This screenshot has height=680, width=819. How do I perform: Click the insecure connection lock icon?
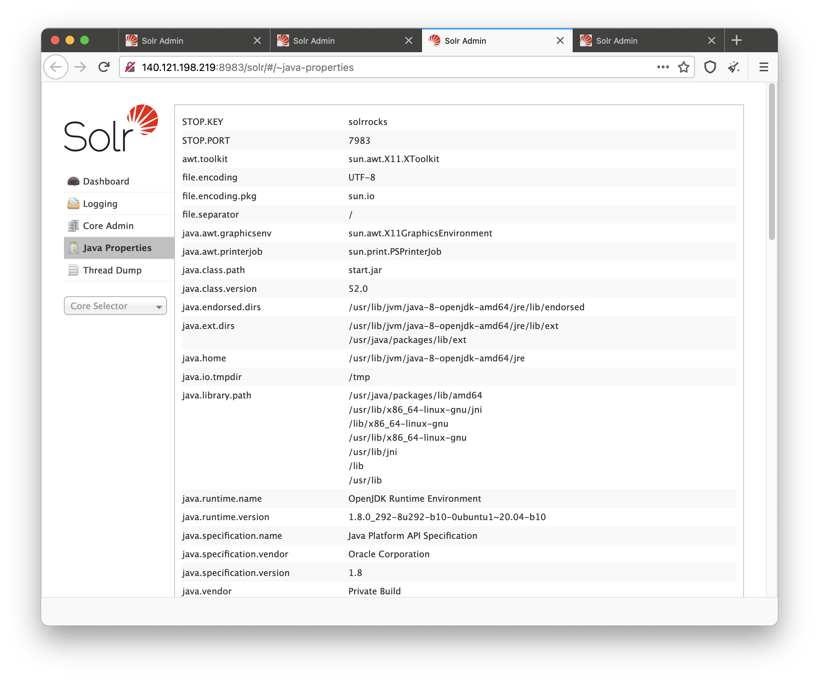point(130,67)
